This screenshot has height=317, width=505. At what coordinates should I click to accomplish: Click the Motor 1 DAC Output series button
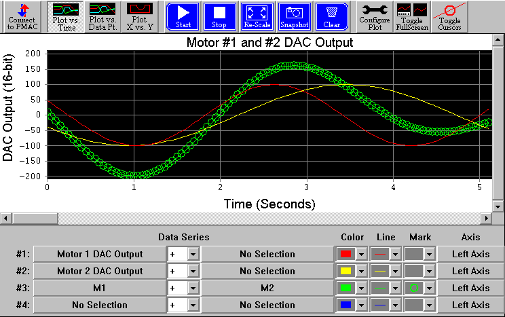(x=100, y=254)
